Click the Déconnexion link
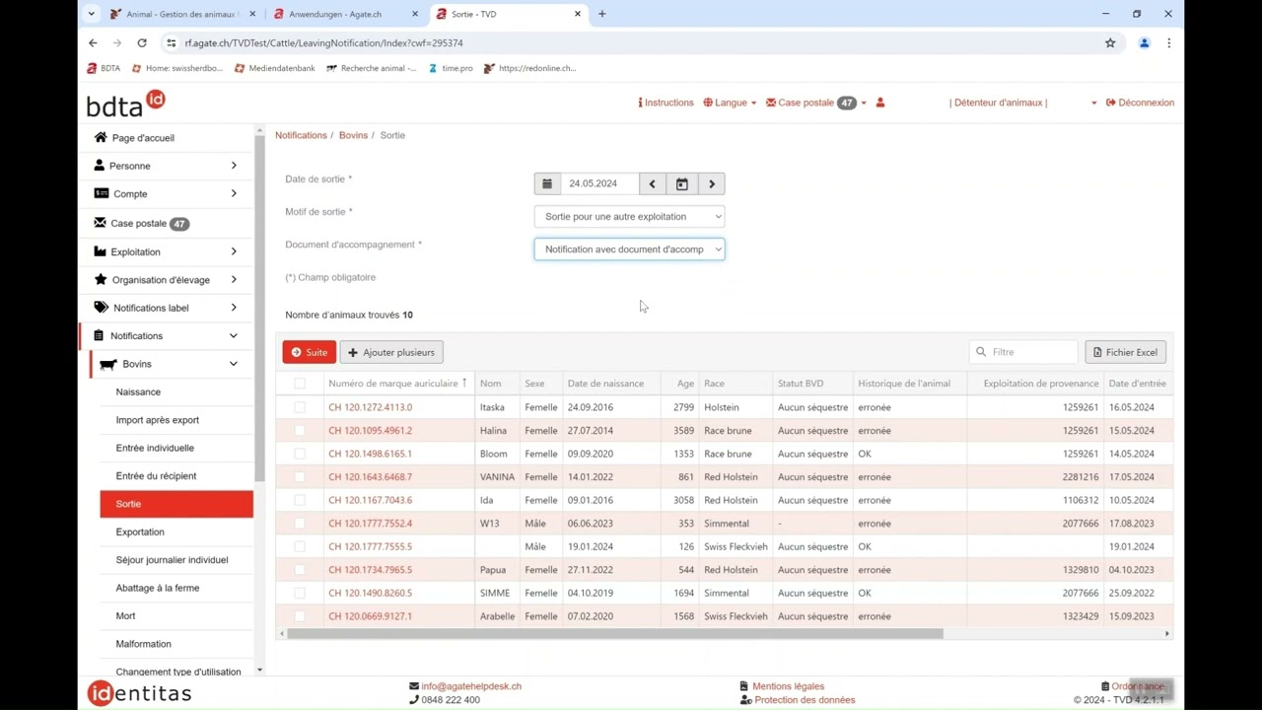The width and height of the screenshot is (1262, 710). click(x=1140, y=103)
